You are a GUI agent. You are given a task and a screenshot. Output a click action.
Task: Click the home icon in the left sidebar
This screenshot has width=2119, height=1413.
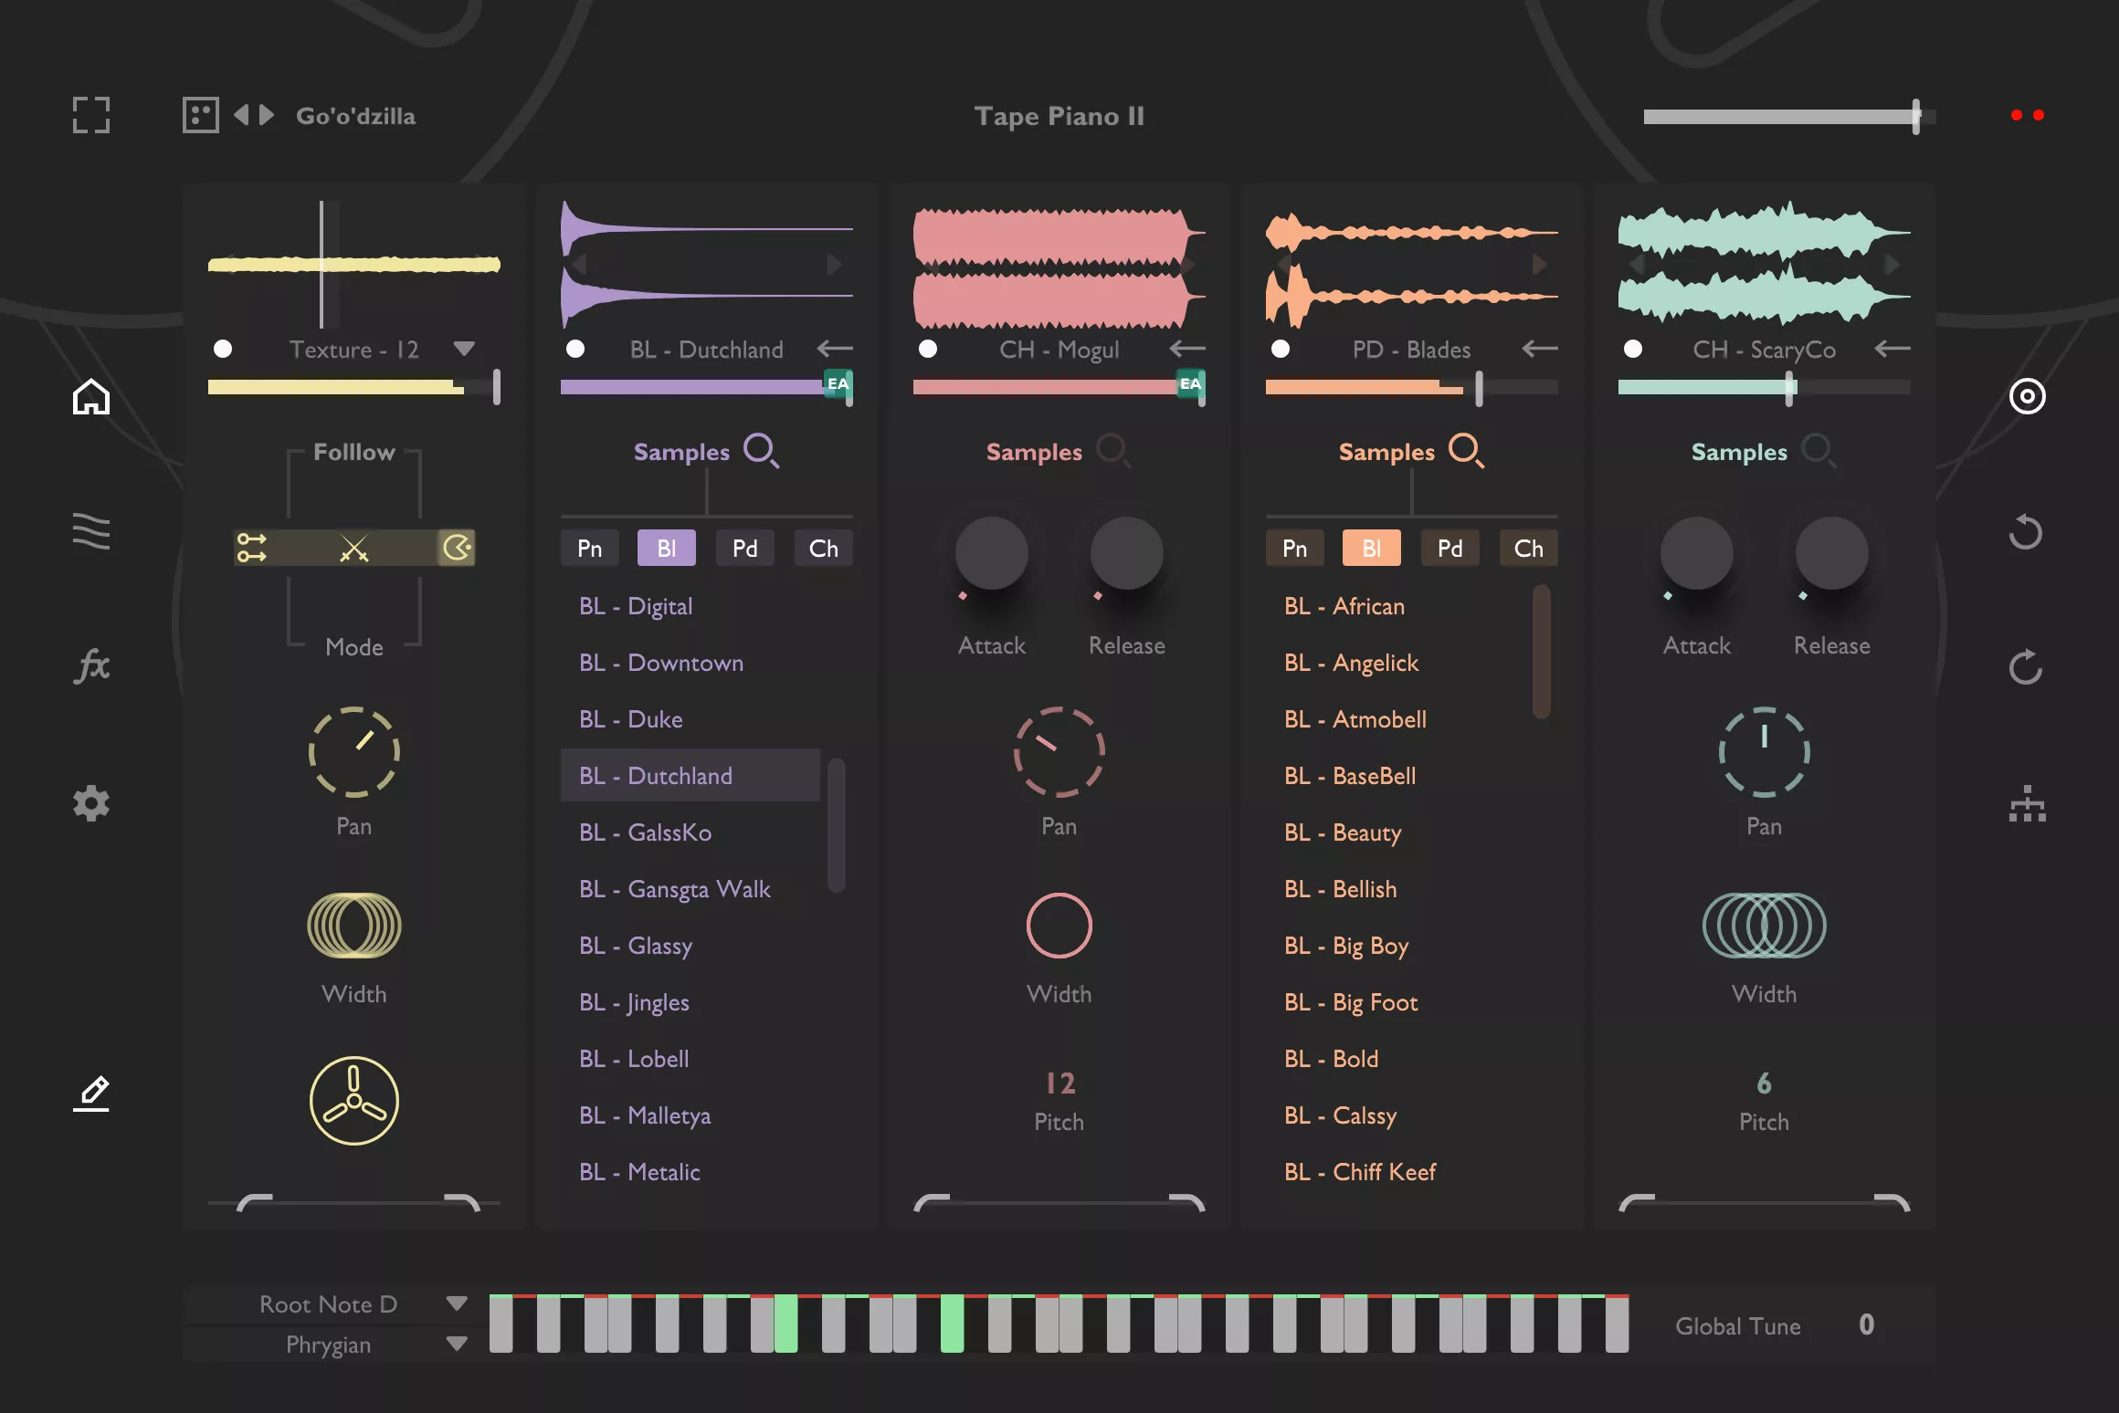tap(91, 397)
